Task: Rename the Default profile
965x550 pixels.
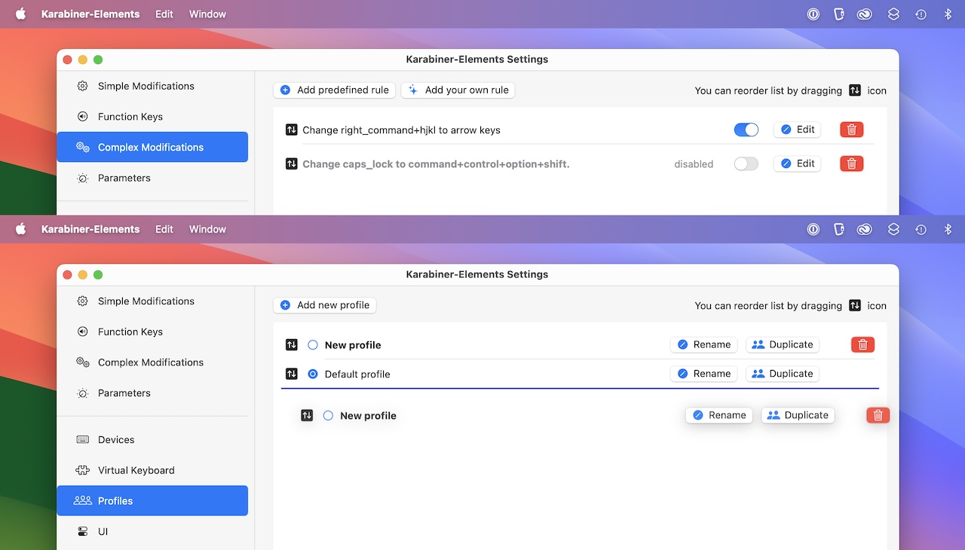Action: [x=703, y=374]
